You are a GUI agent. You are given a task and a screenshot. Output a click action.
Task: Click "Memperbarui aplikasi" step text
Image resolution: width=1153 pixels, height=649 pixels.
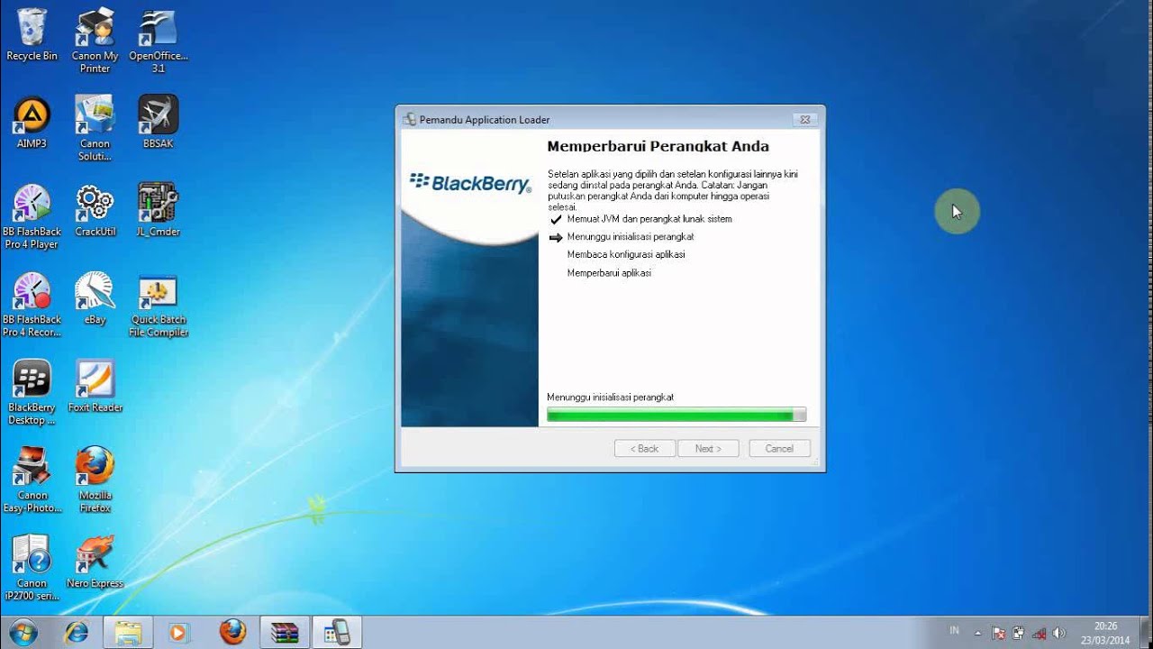pos(609,273)
